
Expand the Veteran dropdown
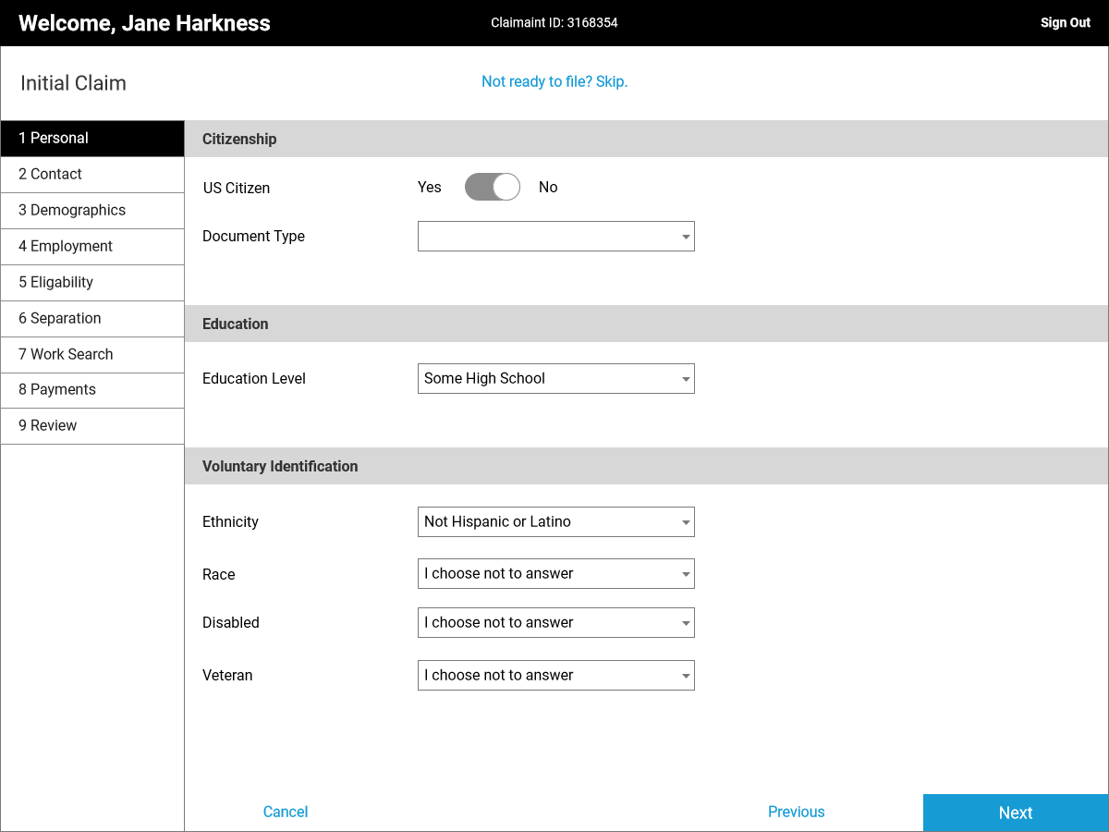click(555, 676)
